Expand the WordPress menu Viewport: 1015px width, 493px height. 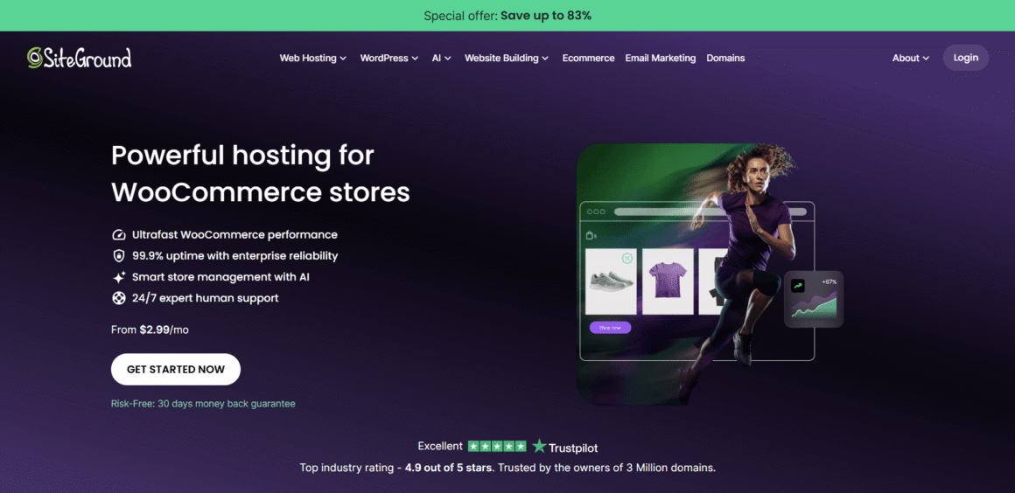(x=389, y=58)
